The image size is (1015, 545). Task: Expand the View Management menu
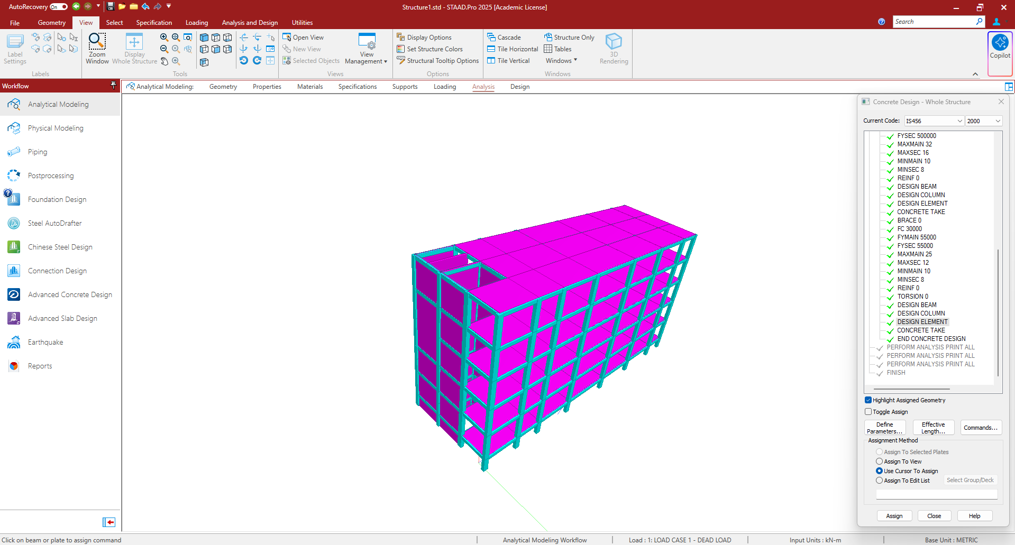click(x=366, y=61)
